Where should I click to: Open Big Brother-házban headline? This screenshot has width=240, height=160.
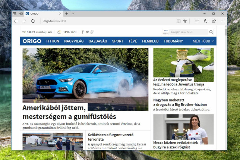coord(180,102)
